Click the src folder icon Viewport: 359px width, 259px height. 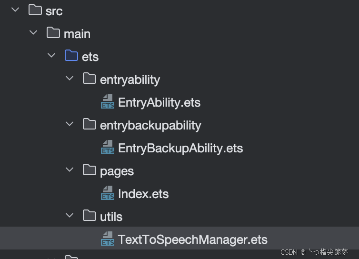point(35,10)
